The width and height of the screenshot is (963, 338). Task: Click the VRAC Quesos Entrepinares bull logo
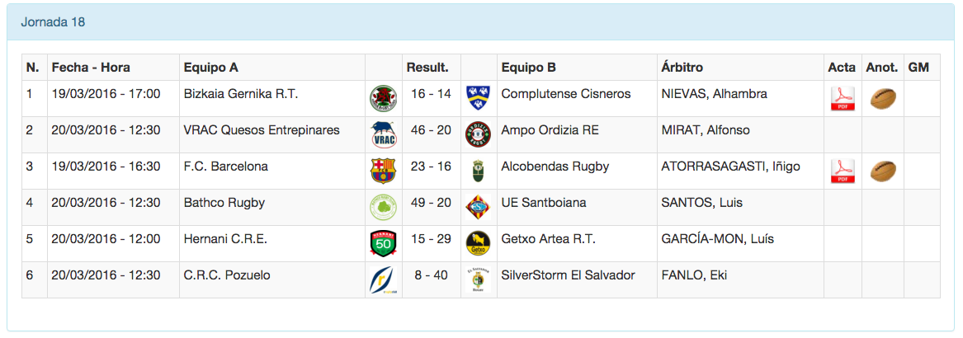pyautogui.click(x=383, y=135)
